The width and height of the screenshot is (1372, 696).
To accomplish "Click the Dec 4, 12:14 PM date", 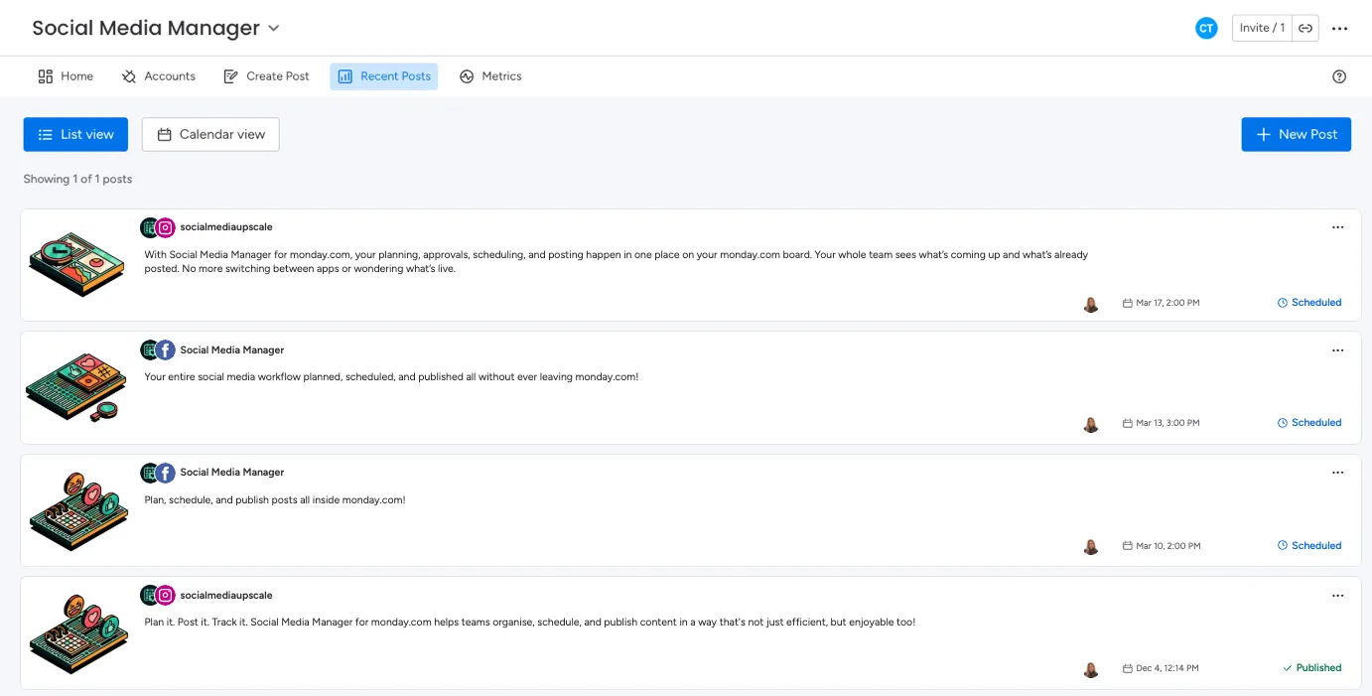I will click(1161, 668).
